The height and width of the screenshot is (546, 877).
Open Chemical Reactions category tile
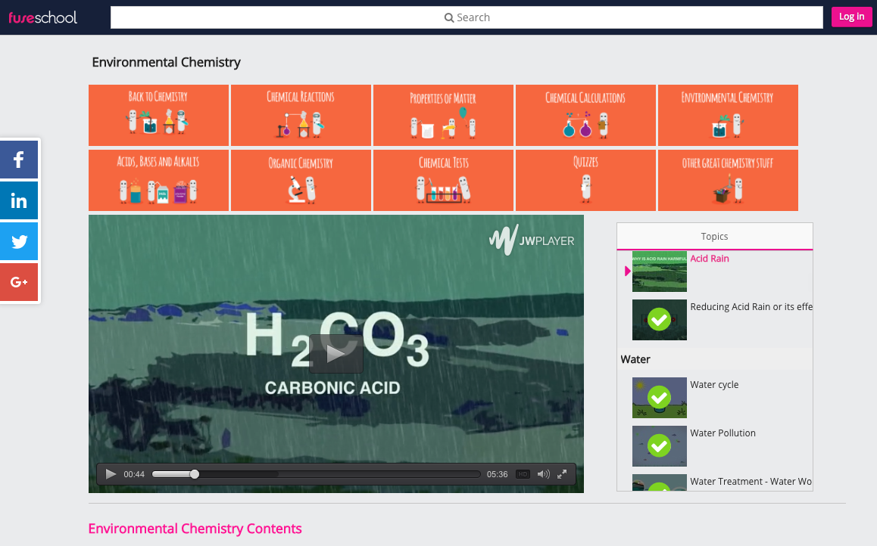point(301,115)
